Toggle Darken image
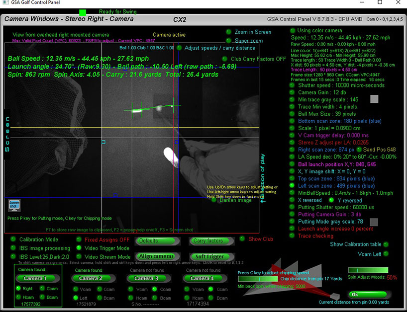407x312 pixels. click(214, 200)
